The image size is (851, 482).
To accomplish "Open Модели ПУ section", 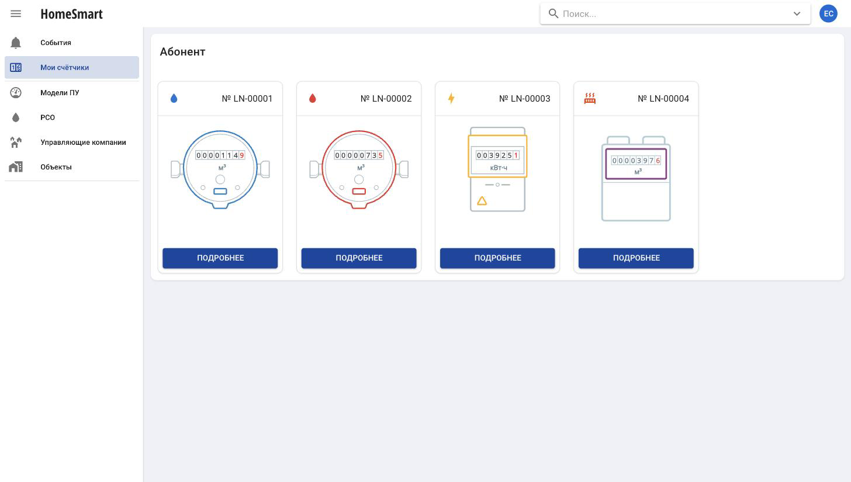I will point(72,92).
